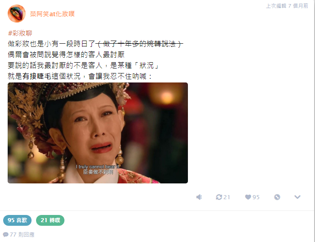Mute this plurk with the speaker icon
This screenshot has height=242, width=315.
[199, 197]
